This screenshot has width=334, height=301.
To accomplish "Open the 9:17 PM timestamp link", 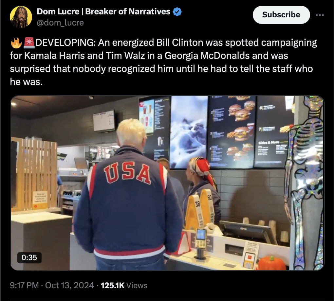I will coord(24,285).
